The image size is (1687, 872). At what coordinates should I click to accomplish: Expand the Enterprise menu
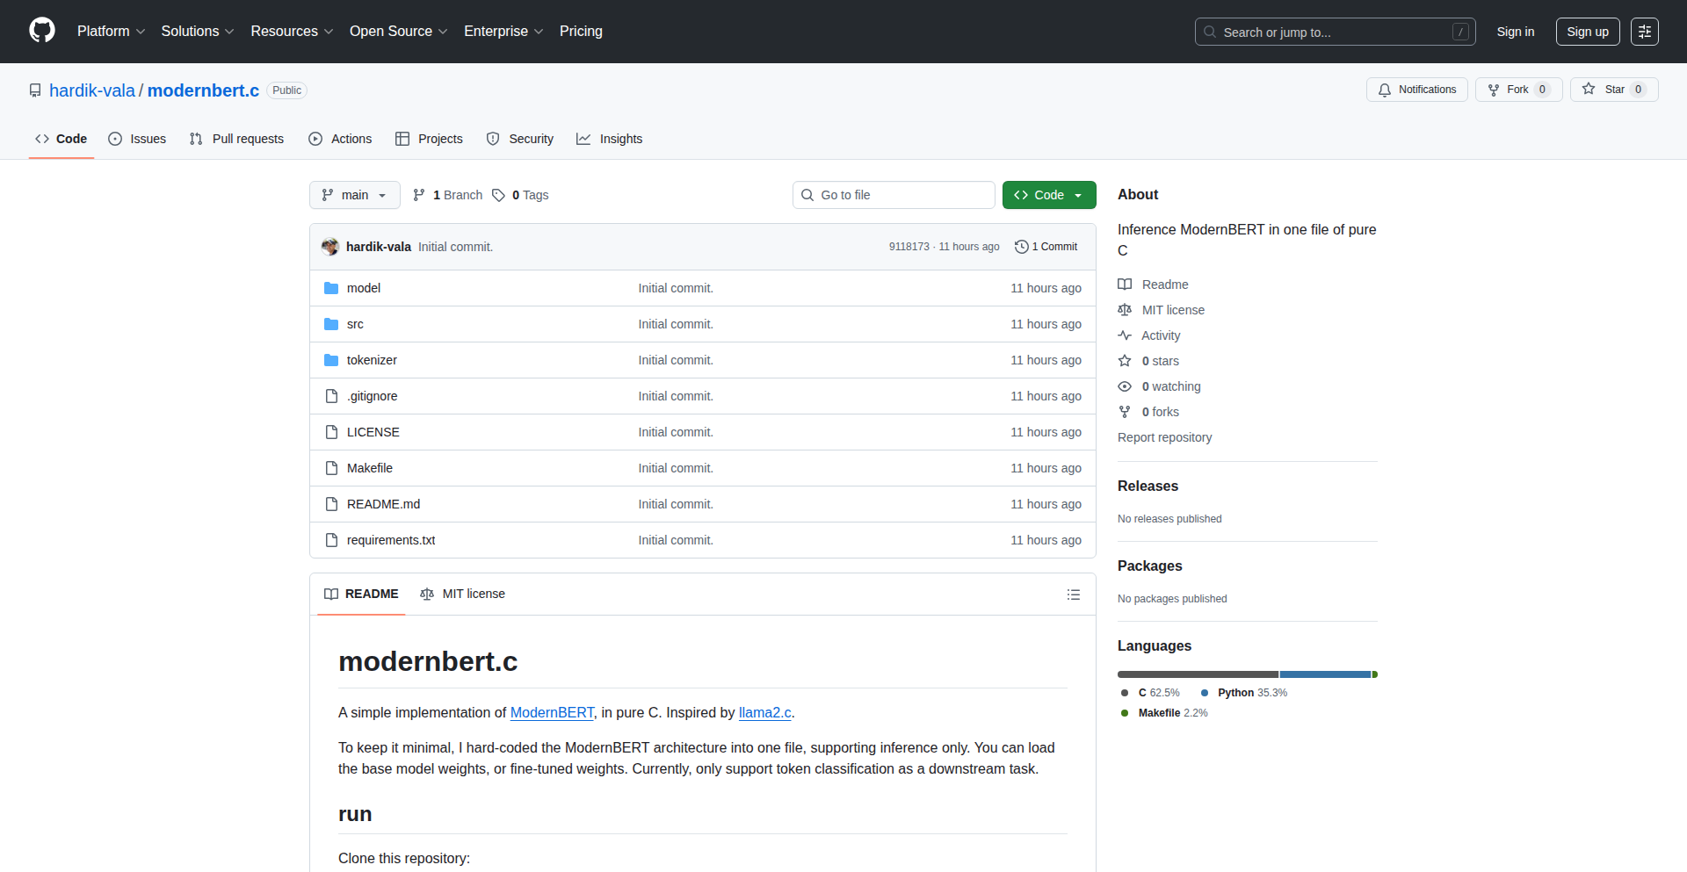(503, 31)
